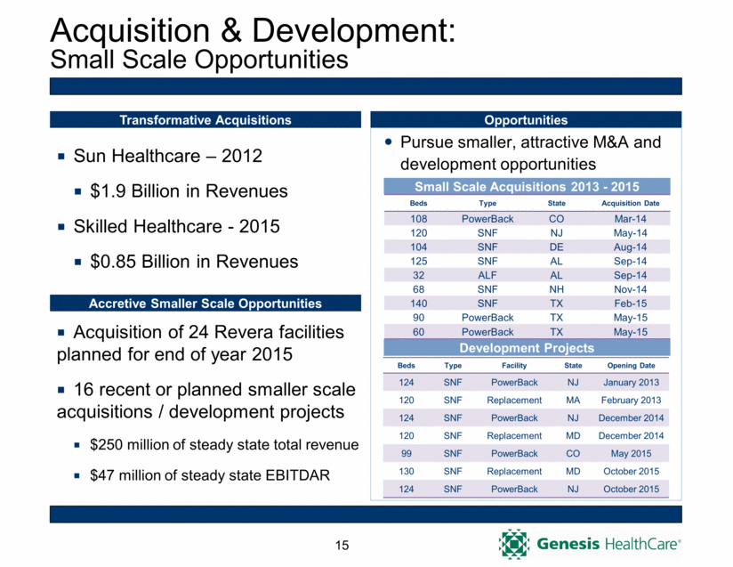Image resolution: width=733 pixels, height=567 pixels.
Task: Click the '16 recent or planned smaller scale' text
Action: click(214, 389)
